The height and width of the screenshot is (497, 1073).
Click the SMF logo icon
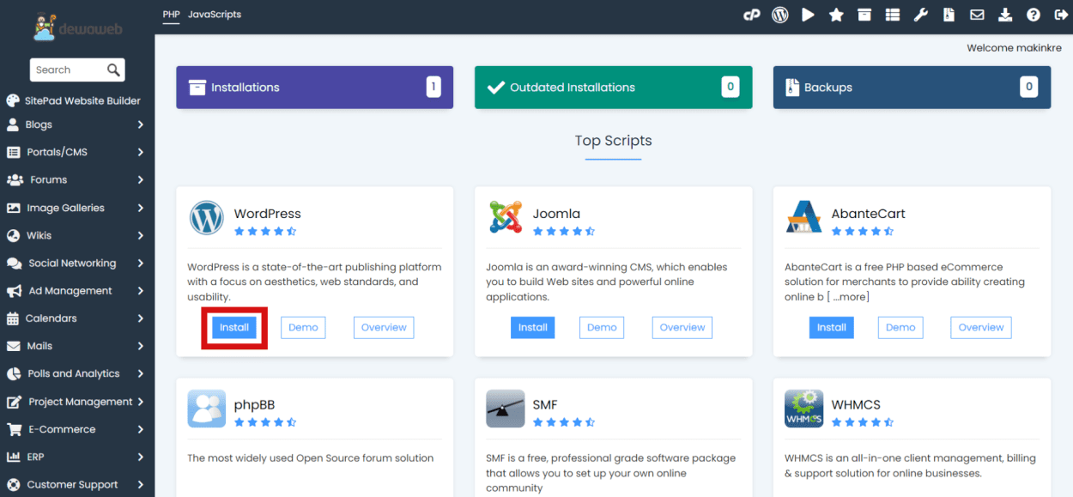[506, 409]
